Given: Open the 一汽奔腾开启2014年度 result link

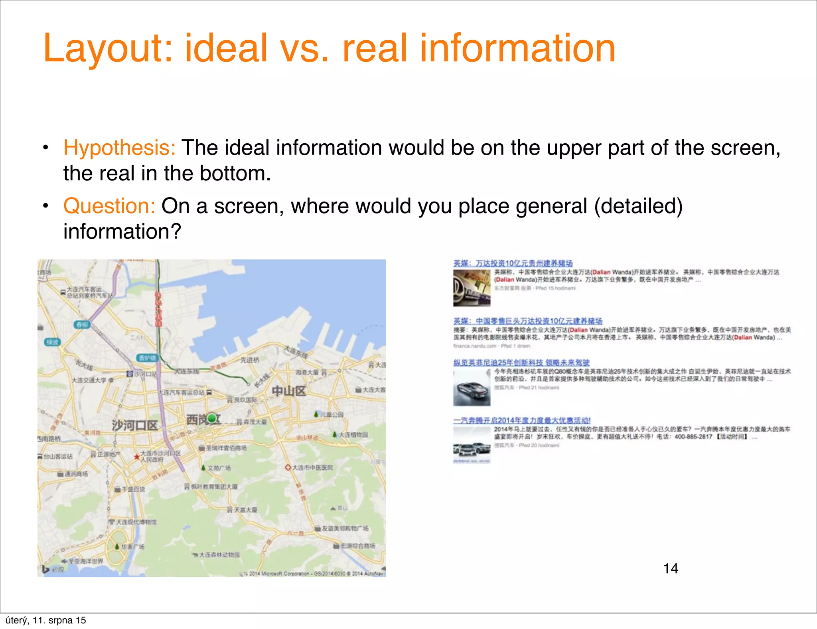Looking at the screenshot, I should coord(521,420).
